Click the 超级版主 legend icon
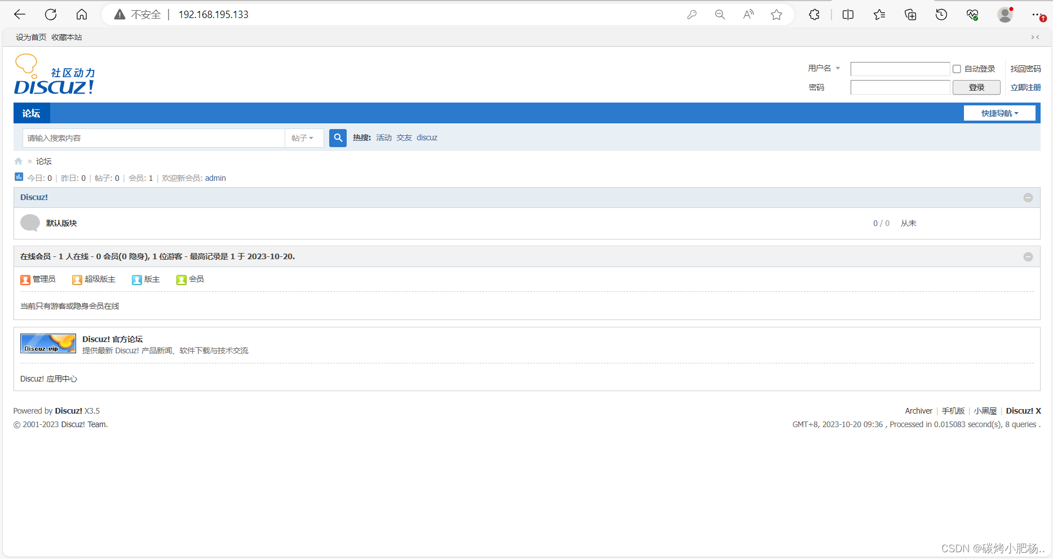This screenshot has width=1053, height=559. tap(77, 279)
